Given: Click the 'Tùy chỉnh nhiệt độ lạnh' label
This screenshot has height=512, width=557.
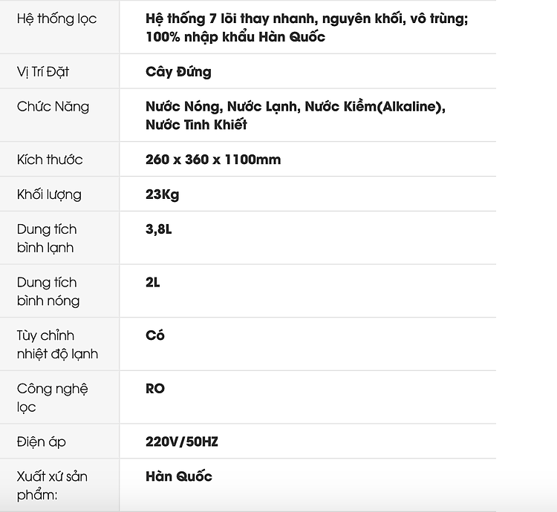Looking at the screenshot, I should [x=57, y=344].
